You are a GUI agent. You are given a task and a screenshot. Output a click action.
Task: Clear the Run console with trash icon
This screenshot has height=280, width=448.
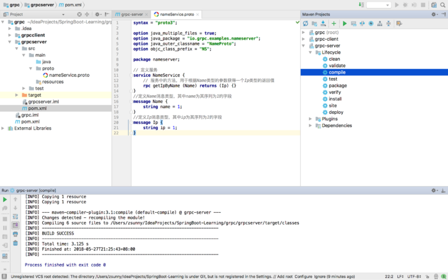tap(15, 243)
